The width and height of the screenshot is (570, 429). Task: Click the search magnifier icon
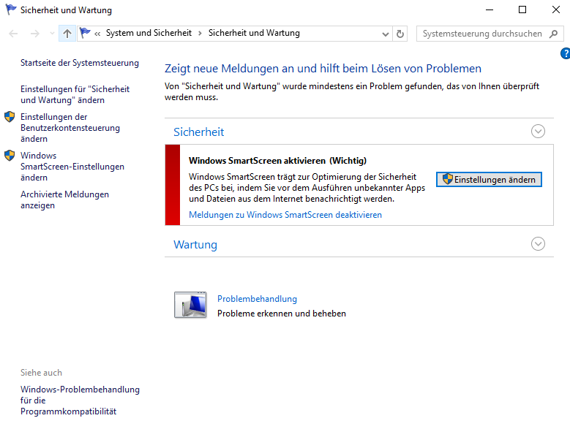tap(553, 34)
